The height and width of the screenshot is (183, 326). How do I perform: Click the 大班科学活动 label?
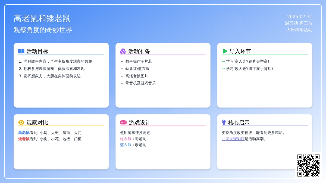pos(299,30)
